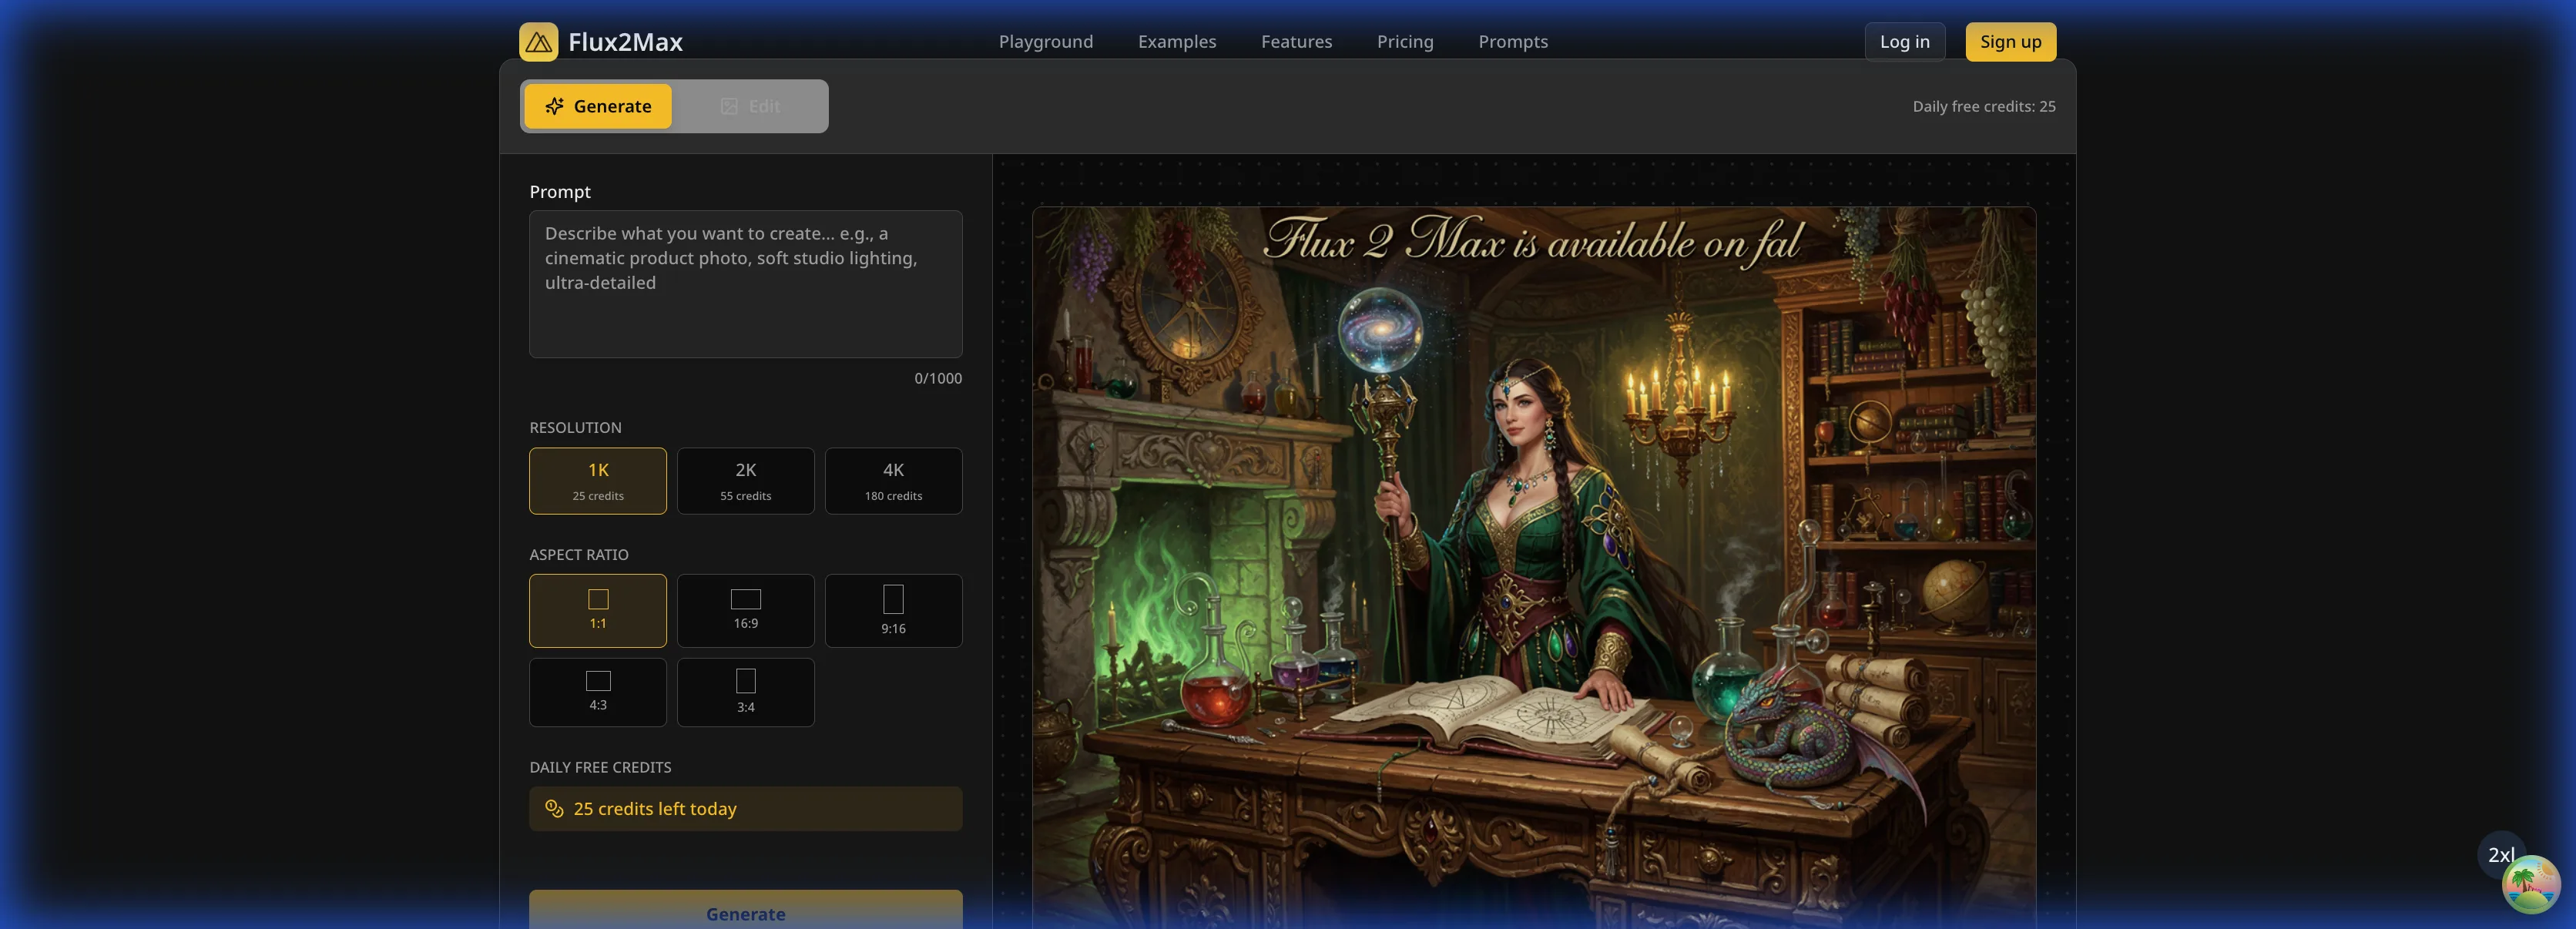Click the 25 credits left today banner
This screenshot has height=929, width=2576.
[746, 809]
